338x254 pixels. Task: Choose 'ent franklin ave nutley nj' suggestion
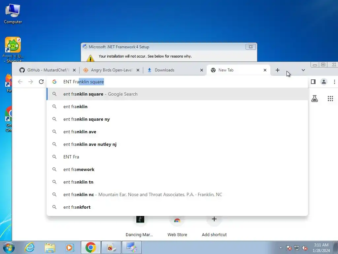pos(177,144)
